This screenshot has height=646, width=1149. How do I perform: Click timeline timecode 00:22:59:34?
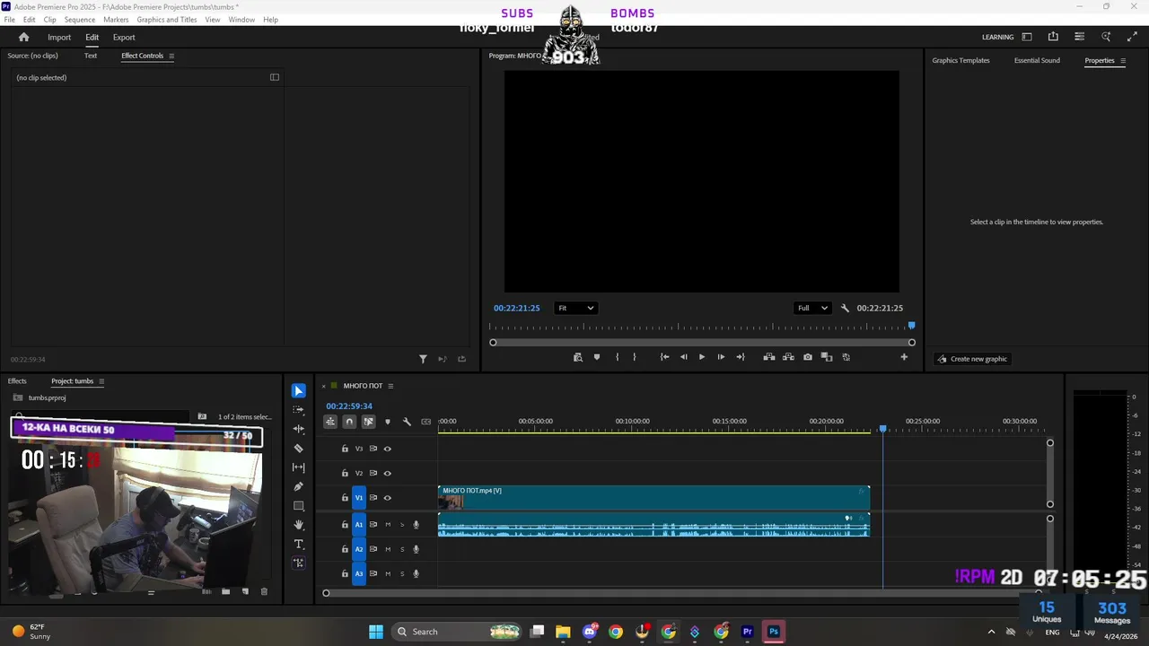pos(349,406)
